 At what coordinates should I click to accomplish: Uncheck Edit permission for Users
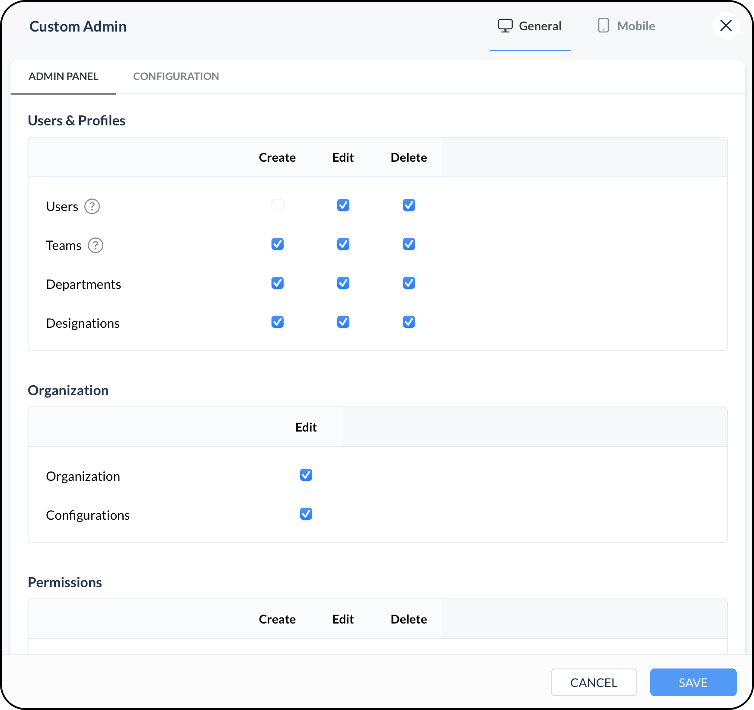343,205
